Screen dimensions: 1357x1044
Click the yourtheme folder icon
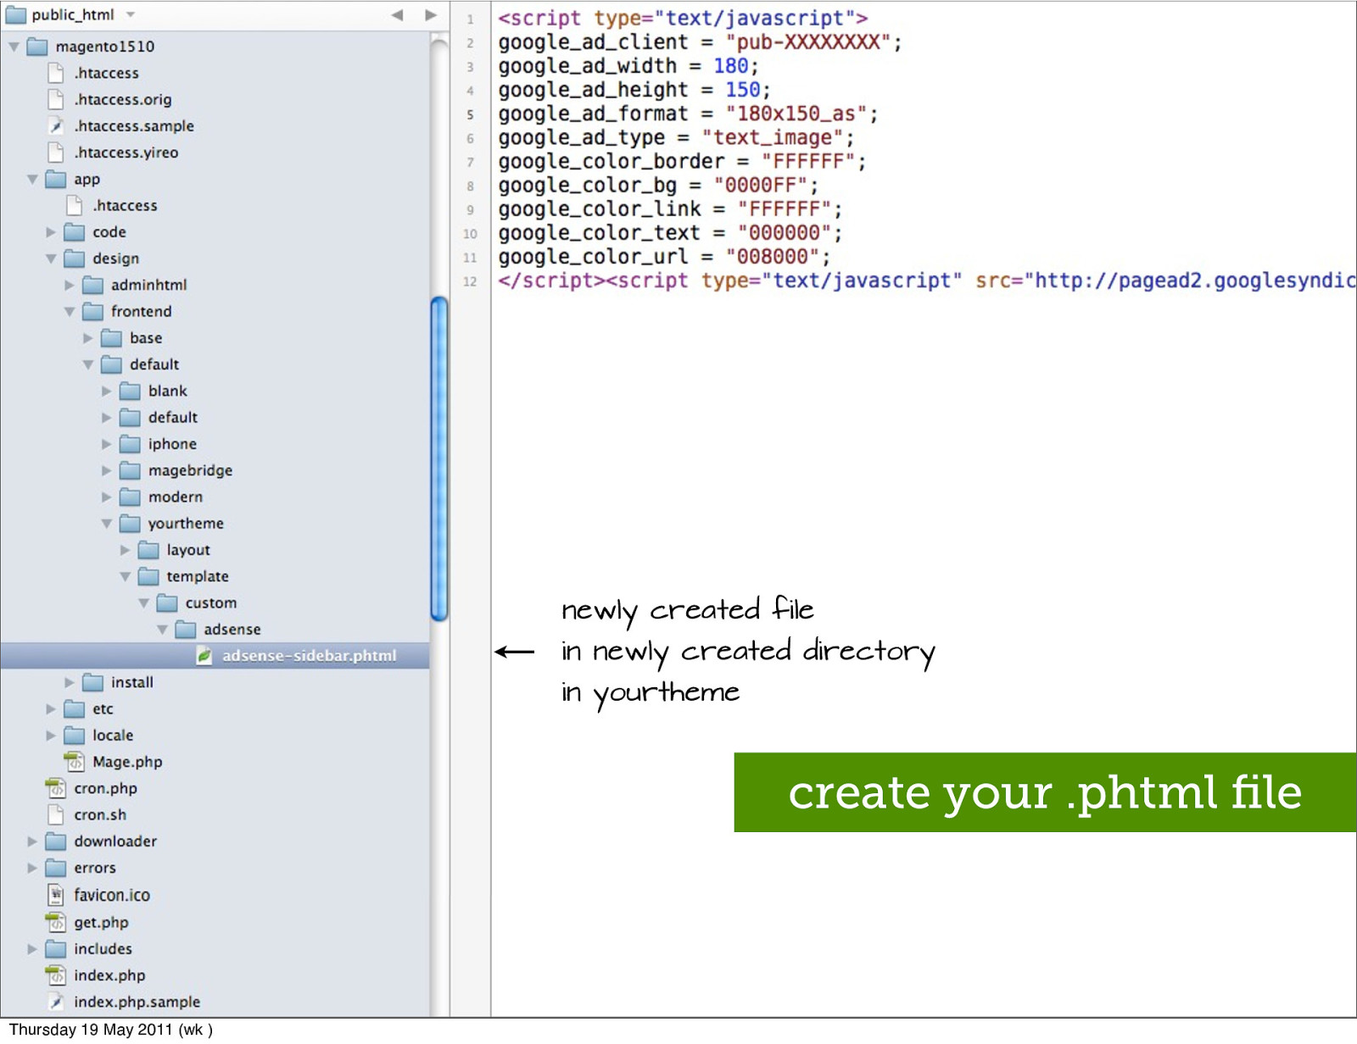[131, 524]
